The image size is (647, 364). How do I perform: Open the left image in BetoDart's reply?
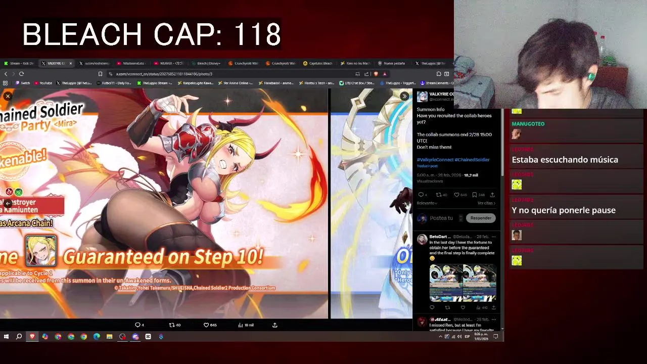click(446, 283)
